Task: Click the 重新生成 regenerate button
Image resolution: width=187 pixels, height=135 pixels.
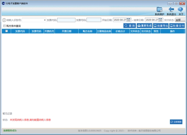Action: pos(144,26)
